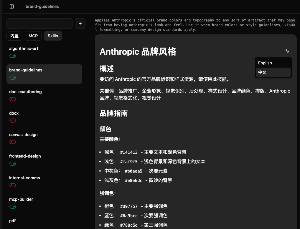This screenshot has height=229, width=300.
Task: Select the Skills filter tab
Action: (53, 36)
